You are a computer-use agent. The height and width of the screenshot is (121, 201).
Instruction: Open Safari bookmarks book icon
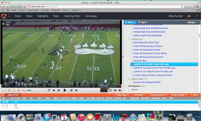(x=3, y=10)
